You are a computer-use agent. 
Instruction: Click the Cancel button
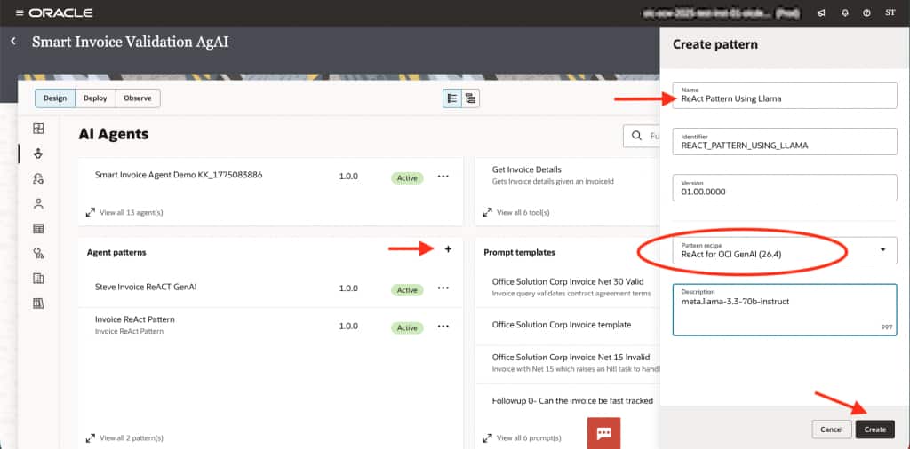coord(831,429)
